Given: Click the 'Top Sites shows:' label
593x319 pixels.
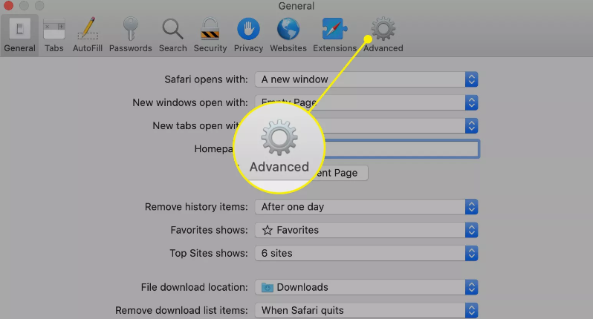Looking at the screenshot, I should (209, 253).
